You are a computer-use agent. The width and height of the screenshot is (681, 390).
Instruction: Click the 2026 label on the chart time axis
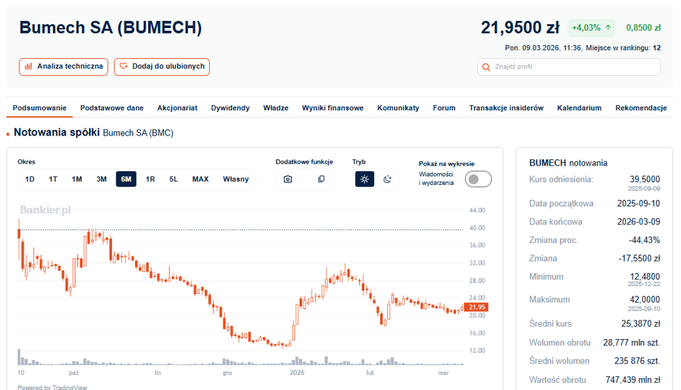[x=297, y=373]
